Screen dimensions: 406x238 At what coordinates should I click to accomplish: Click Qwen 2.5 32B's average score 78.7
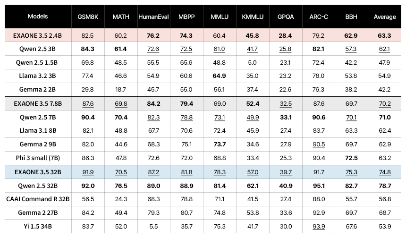(x=385, y=185)
